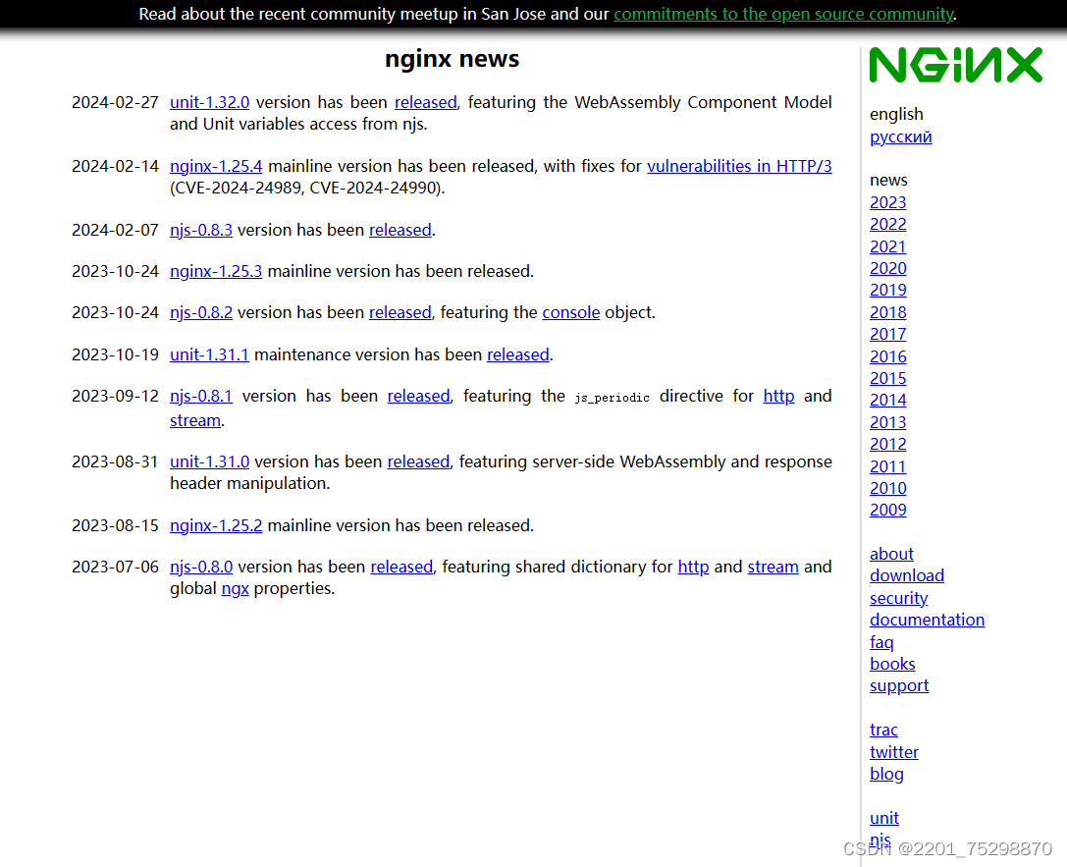1067x867 pixels.
Task: Open the 2014 news archive
Action: click(888, 401)
